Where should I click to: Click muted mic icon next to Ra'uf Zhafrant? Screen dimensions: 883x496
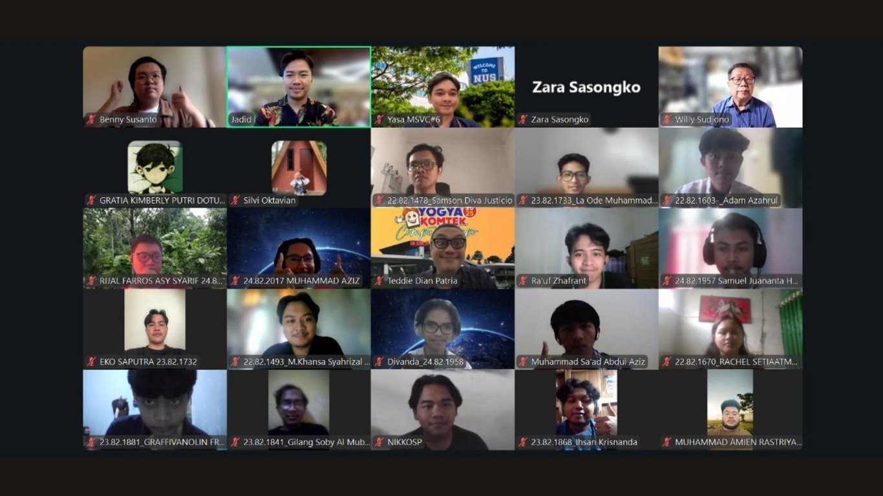coord(524,281)
